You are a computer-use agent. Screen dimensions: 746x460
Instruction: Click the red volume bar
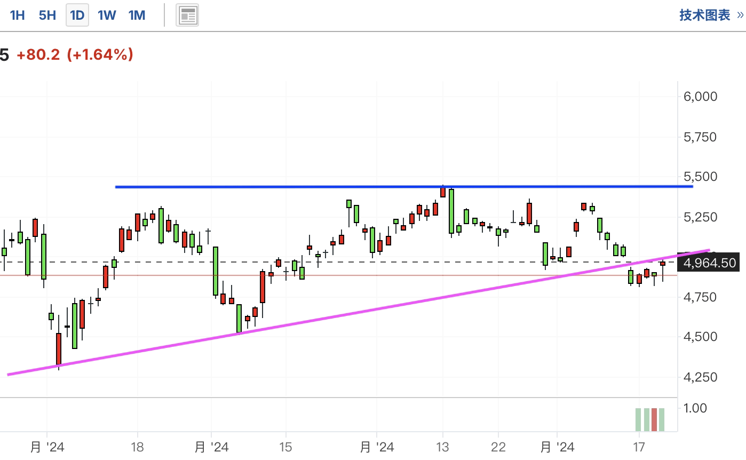(654, 419)
